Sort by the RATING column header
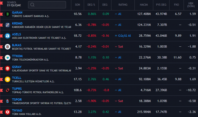The width and height of the screenshot is (198, 117). 123,5
